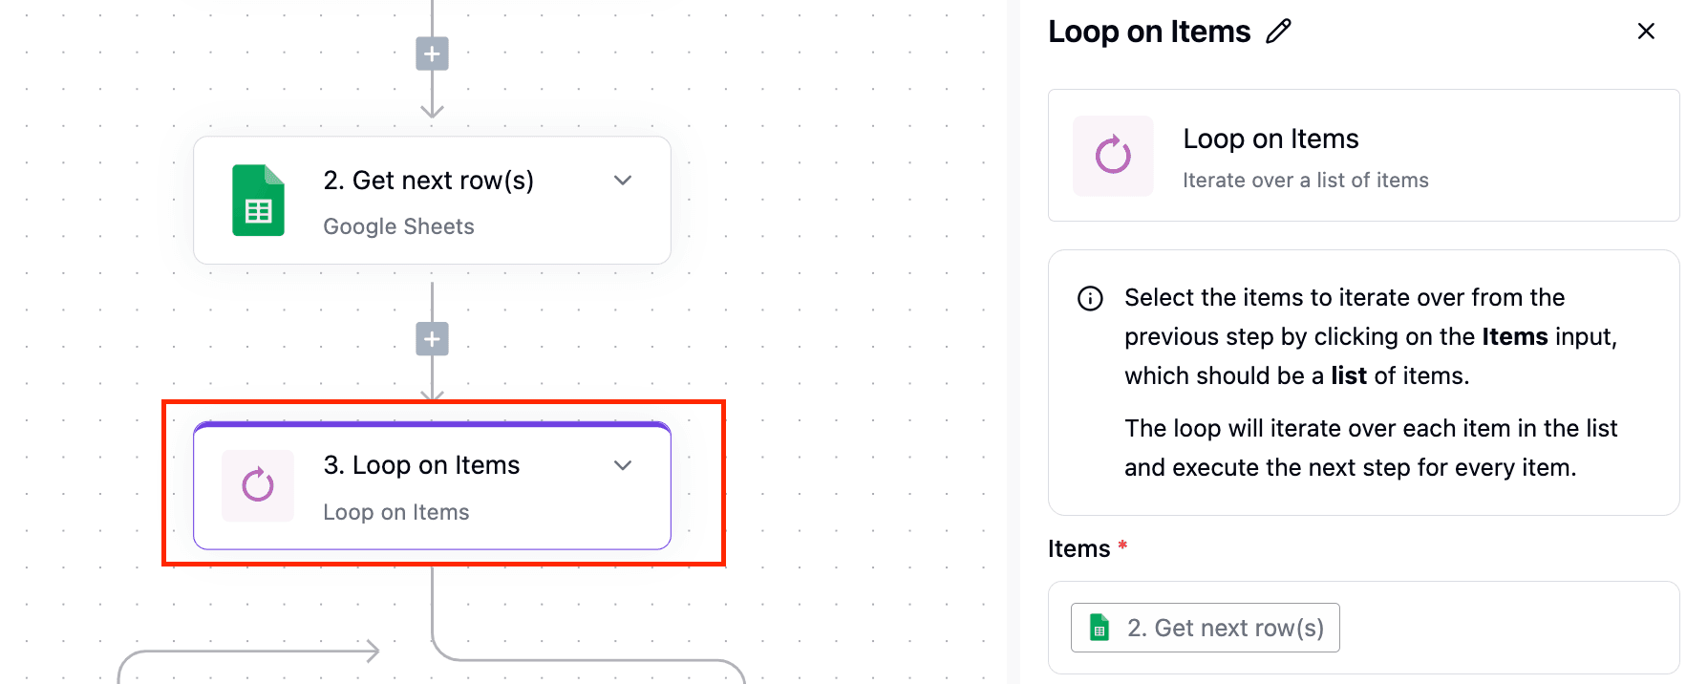The image size is (1708, 684).
Task: Click the instruction text about iterating the list
Action: coord(1371,448)
